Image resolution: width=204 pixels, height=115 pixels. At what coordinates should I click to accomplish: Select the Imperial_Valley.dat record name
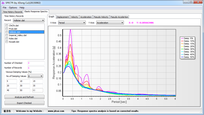(x=18, y=35)
